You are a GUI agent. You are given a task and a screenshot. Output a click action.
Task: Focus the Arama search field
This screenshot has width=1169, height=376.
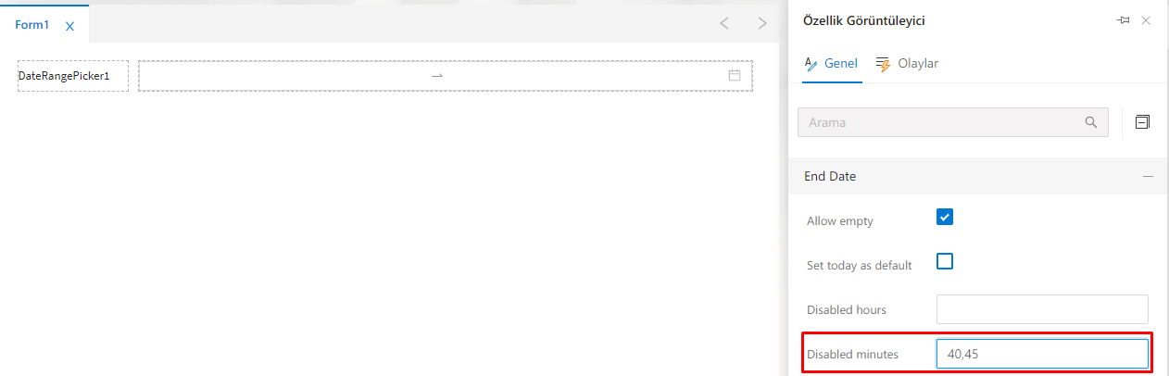953,122
